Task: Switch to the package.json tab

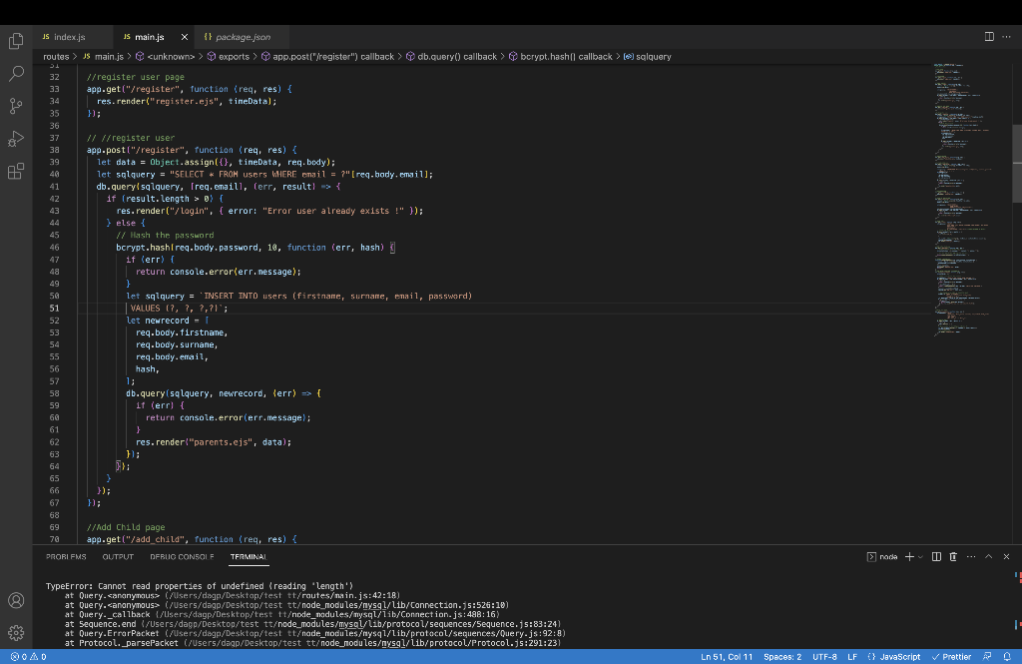Action: 243,37
